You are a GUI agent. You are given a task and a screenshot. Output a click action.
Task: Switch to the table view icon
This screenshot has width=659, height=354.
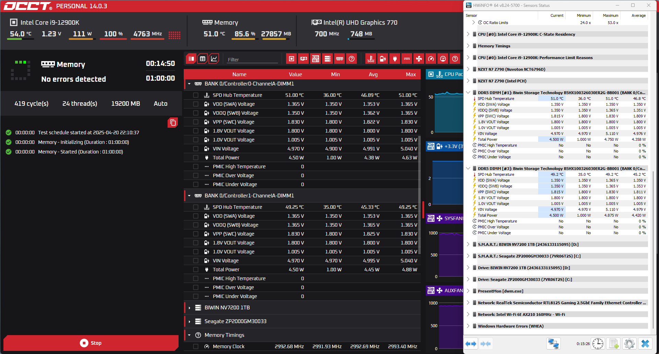[x=203, y=59]
